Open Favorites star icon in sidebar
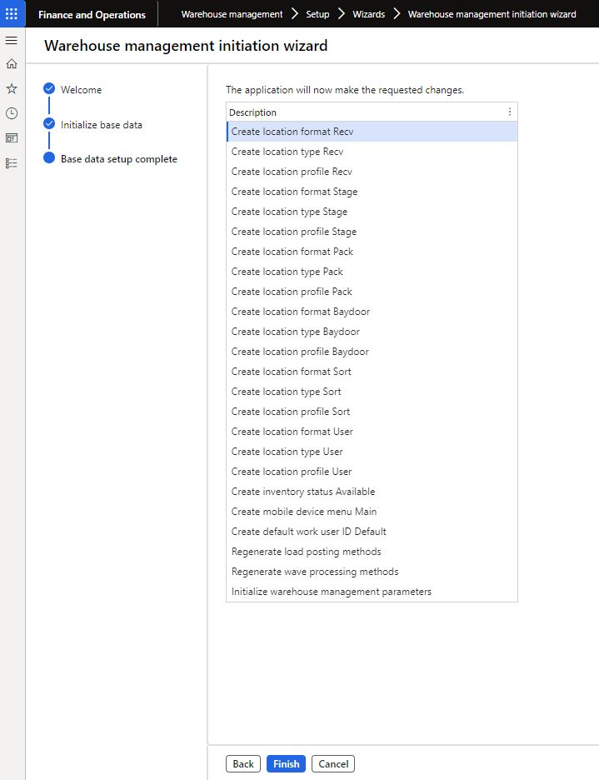The height and width of the screenshot is (780, 599). (12, 88)
